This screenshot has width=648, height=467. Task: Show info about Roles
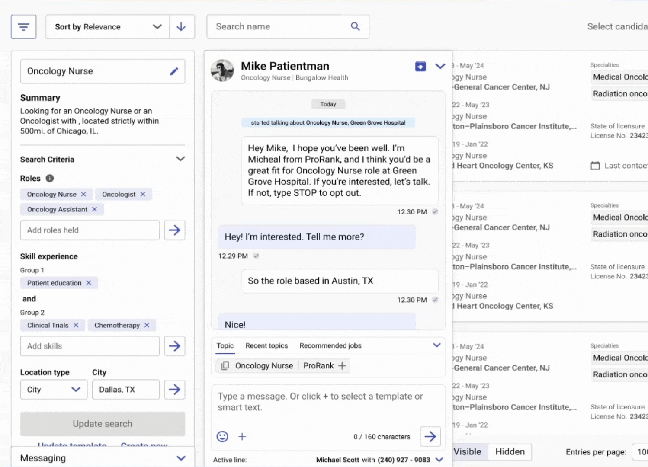tap(50, 178)
